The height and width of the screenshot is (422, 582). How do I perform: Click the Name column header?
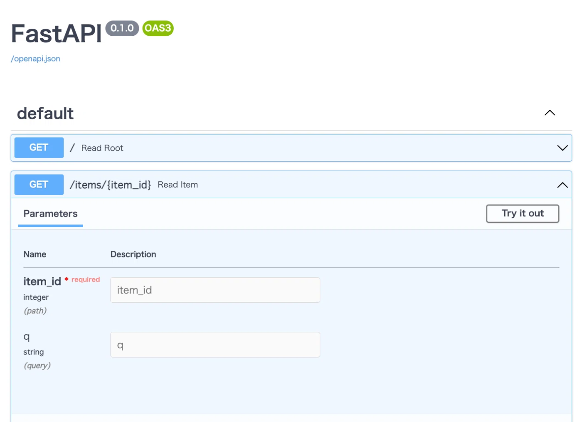[35, 254]
